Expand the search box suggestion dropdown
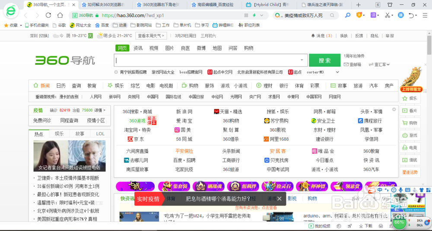 click(x=302, y=60)
